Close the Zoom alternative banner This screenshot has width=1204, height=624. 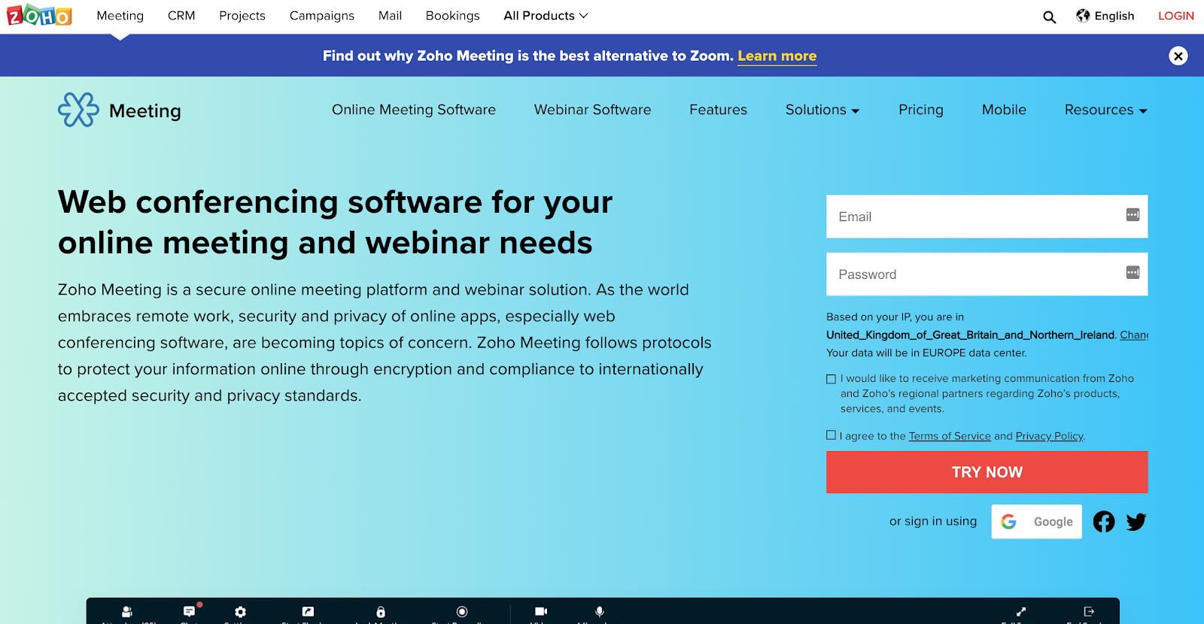[1178, 56]
